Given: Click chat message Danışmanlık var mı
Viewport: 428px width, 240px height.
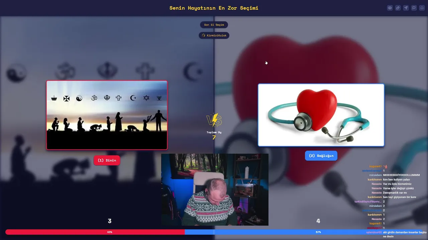Looking at the screenshot, I should pyautogui.click(x=395, y=193).
